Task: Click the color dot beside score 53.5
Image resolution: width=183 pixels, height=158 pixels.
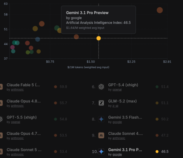Action: [x=56, y=135]
